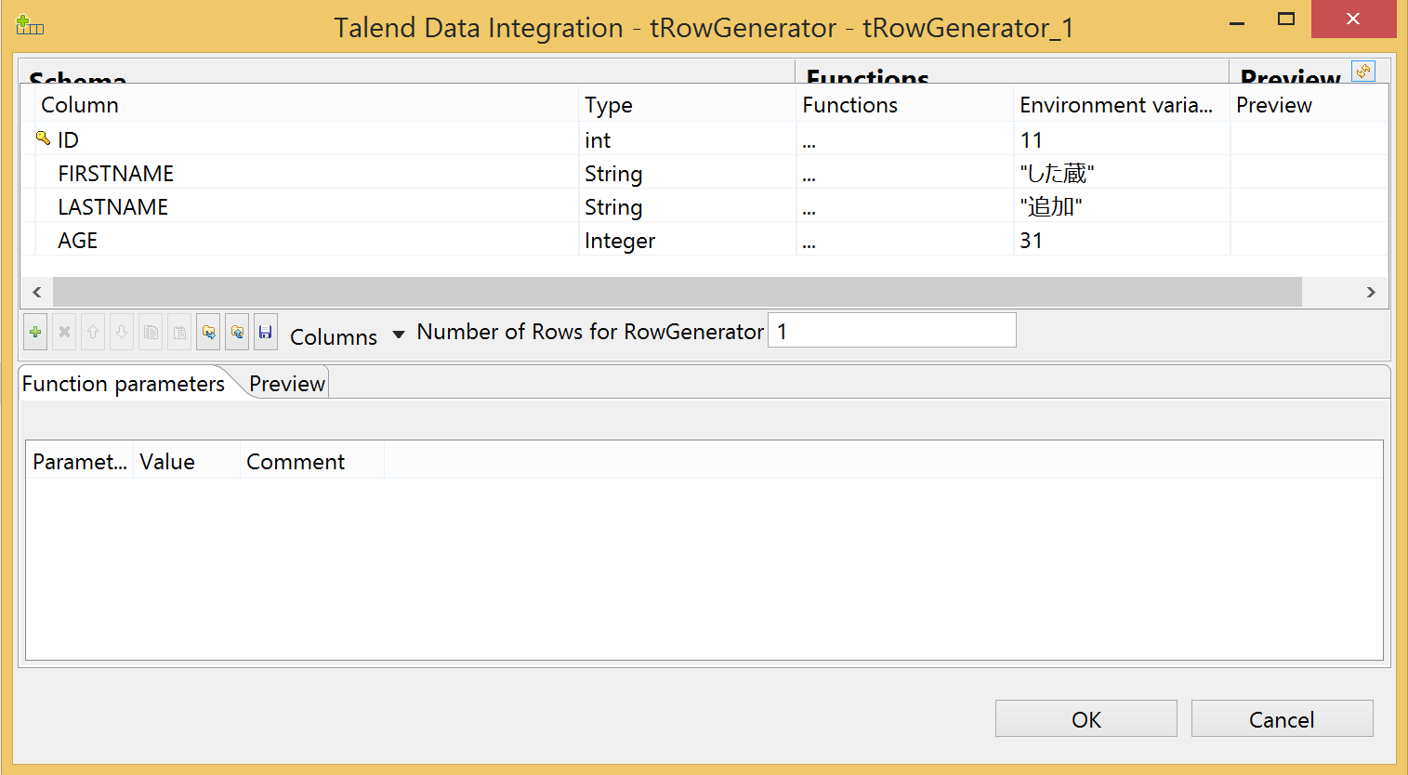Import a schema from file
Image resolution: width=1408 pixels, height=775 pixels.
point(208,332)
